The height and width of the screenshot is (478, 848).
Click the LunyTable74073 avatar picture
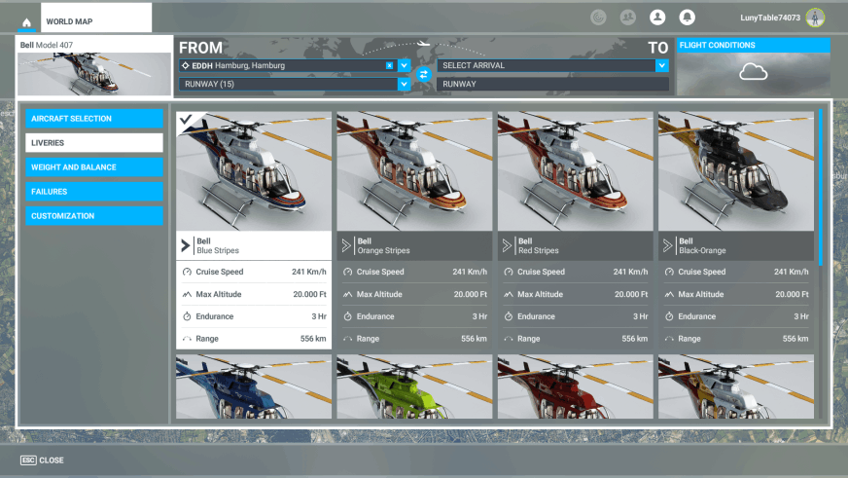815,18
